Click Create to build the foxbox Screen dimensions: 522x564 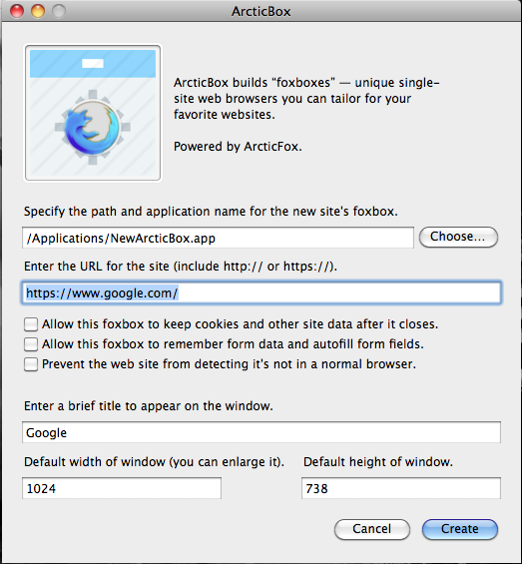click(460, 529)
